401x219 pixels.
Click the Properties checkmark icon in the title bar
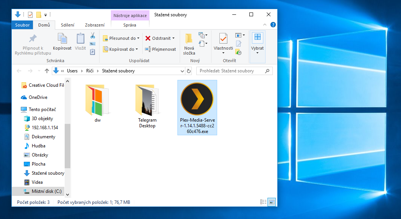(30, 15)
